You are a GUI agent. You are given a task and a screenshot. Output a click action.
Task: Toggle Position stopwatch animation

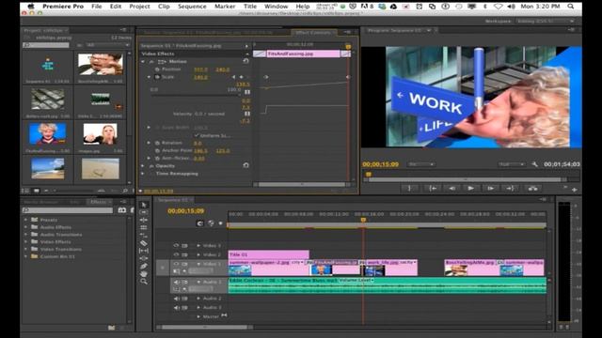[x=157, y=69]
